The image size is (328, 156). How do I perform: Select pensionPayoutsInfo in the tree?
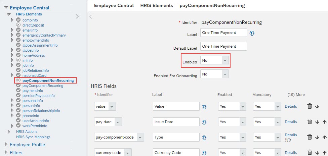(39, 96)
